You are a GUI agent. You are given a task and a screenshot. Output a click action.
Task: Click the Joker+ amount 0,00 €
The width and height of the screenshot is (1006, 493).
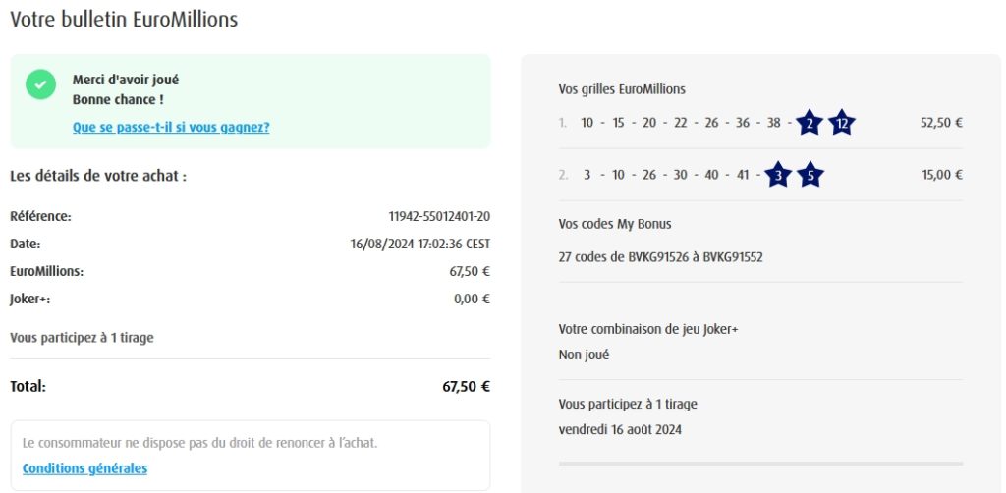[472, 299]
